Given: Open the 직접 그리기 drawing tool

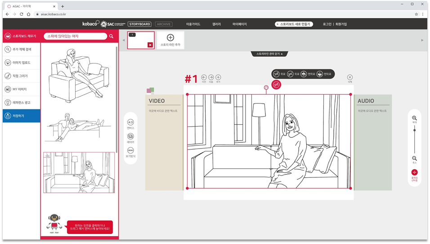Looking at the screenshot, I should 21,76.
